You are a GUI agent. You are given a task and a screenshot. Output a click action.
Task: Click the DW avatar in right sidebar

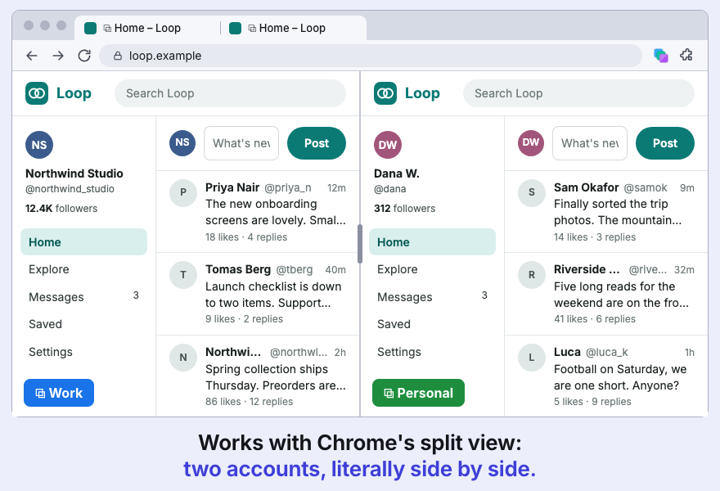tap(388, 145)
